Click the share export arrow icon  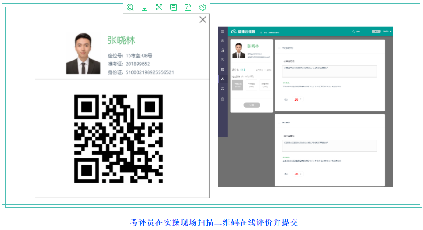(x=188, y=7)
